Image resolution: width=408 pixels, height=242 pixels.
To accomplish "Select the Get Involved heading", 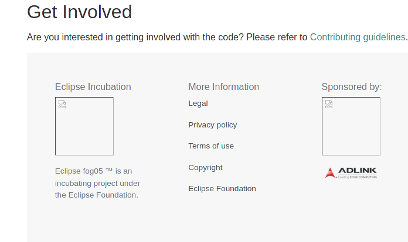I will tap(79, 12).
